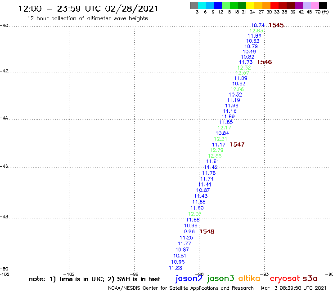Screen dimensions: 333x292
Task: Click the orange 'altika' satellite label
Action: 249,278
